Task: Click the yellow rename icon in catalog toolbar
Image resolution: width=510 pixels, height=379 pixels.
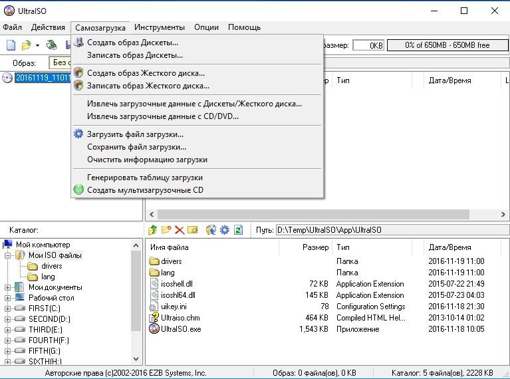Action: 193,230
